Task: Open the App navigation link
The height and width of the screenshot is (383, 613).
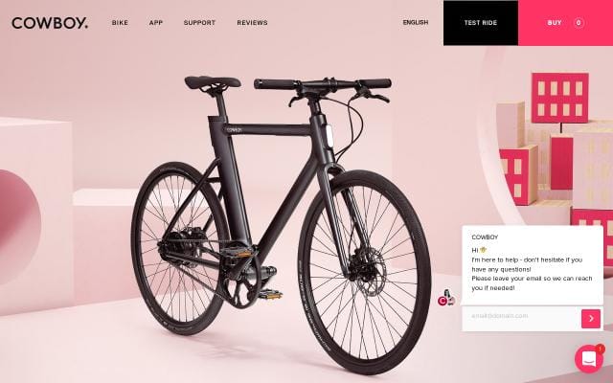Action: click(156, 23)
